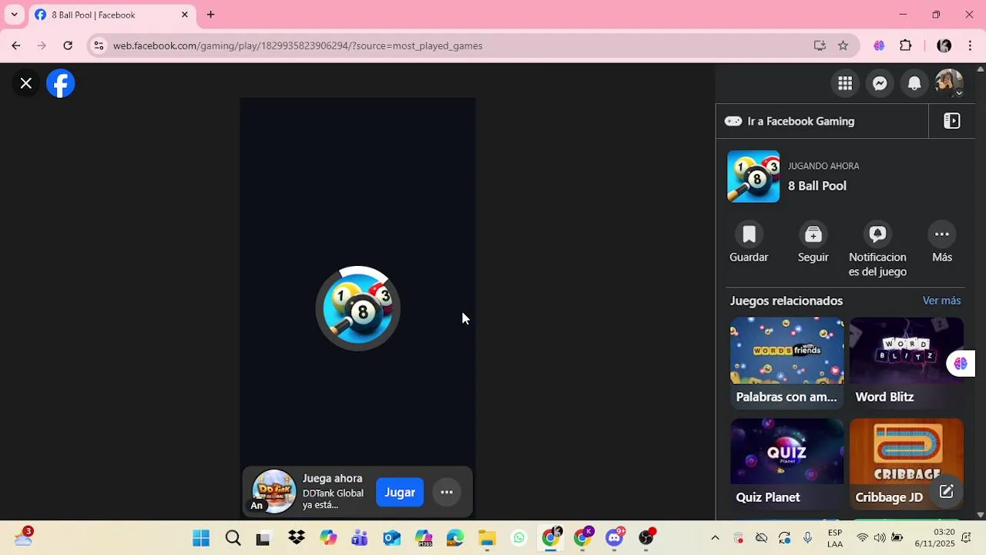Viewport: 986px width, 555px height.
Task: Open the site information icon
Action: [99, 45]
